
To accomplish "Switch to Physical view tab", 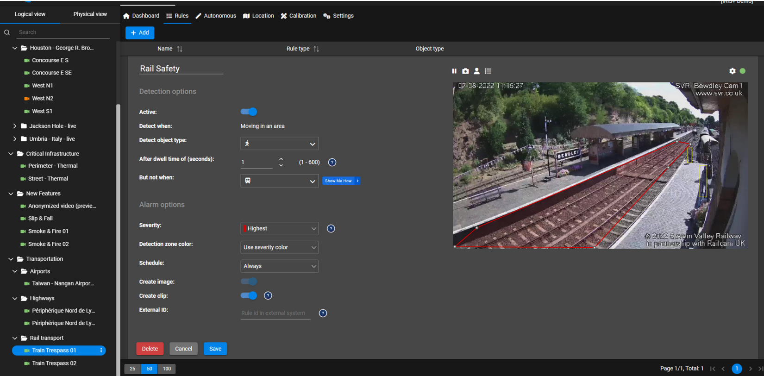I will coord(90,14).
